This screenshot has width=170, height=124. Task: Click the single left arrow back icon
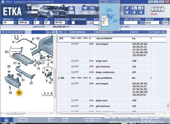[x=141, y=13]
